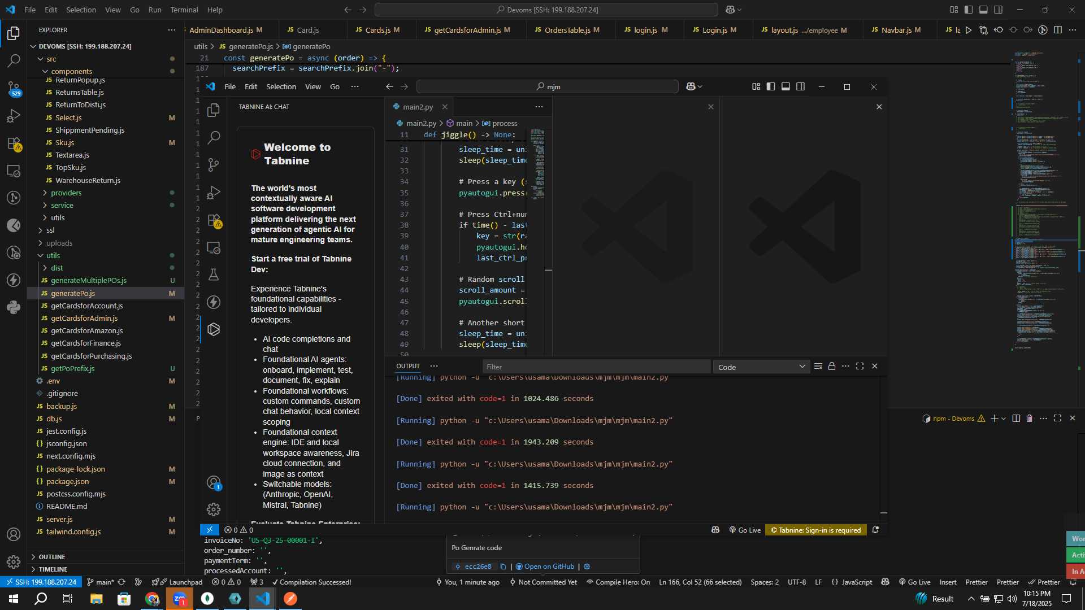Open Explorer in mjm window activity bar
The width and height of the screenshot is (1085, 610).
(214, 110)
